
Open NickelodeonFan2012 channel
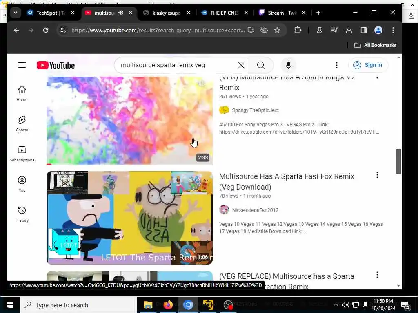[x=255, y=210]
